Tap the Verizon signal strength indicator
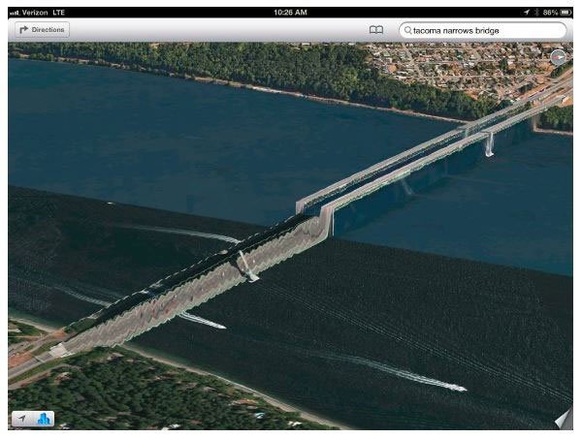 coord(13,11)
